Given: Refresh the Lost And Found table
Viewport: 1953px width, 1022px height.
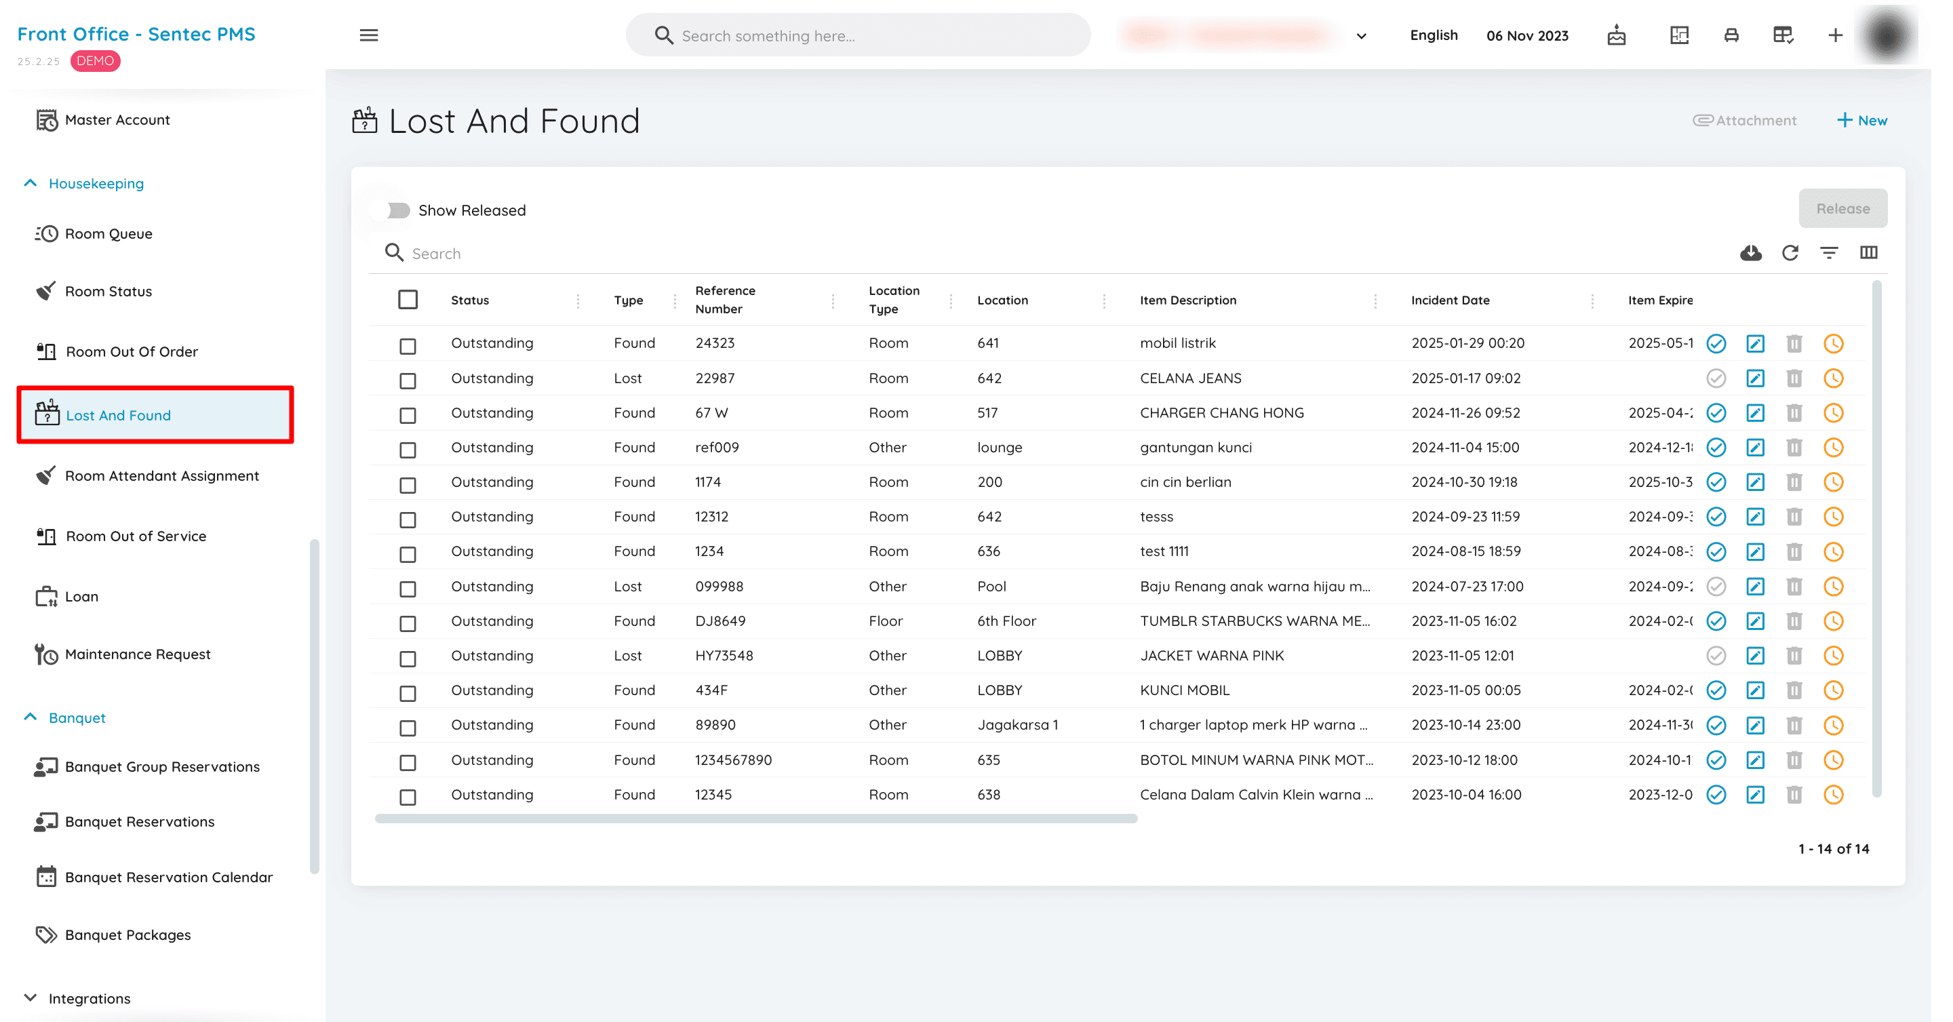Looking at the screenshot, I should click(1790, 252).
